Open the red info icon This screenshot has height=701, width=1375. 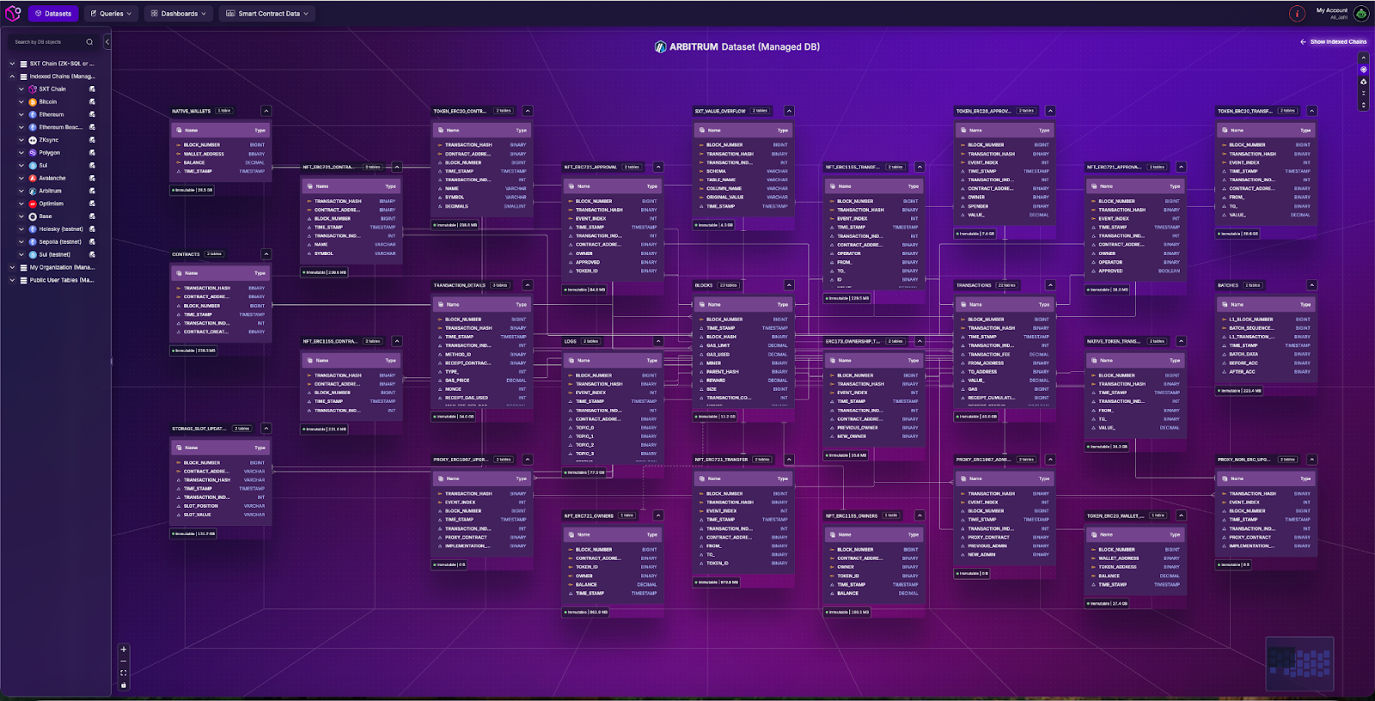tap(1297, 14)
